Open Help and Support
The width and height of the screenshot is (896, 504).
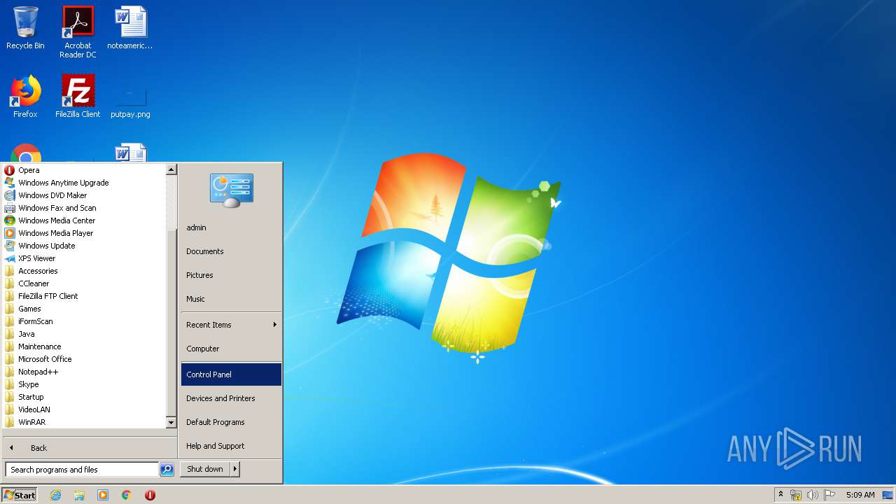[231, 446]
